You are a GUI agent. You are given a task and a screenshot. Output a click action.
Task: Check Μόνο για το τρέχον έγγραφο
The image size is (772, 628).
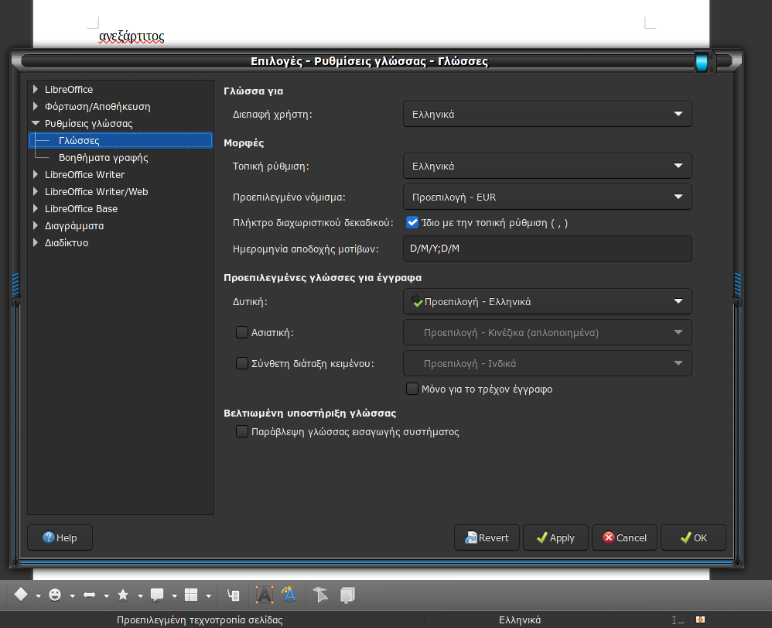point(412,389)
